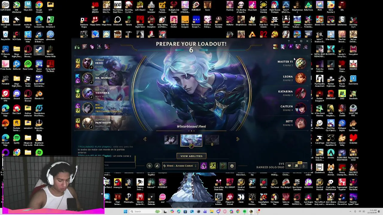Open the Hwei - Arcane Comet rune page dropdown
This screenshot has height=215, width=383.
click(180, 166)
